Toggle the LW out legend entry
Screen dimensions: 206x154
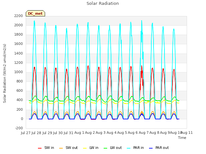[x=113, y=148]
